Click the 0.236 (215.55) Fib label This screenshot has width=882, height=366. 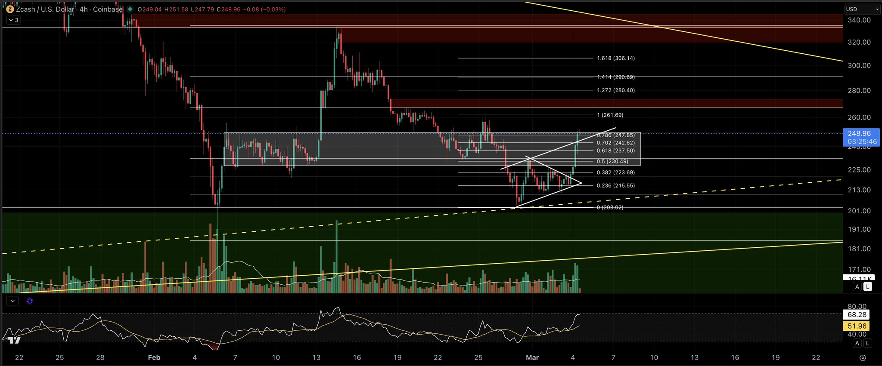click(x=616, y=185)
